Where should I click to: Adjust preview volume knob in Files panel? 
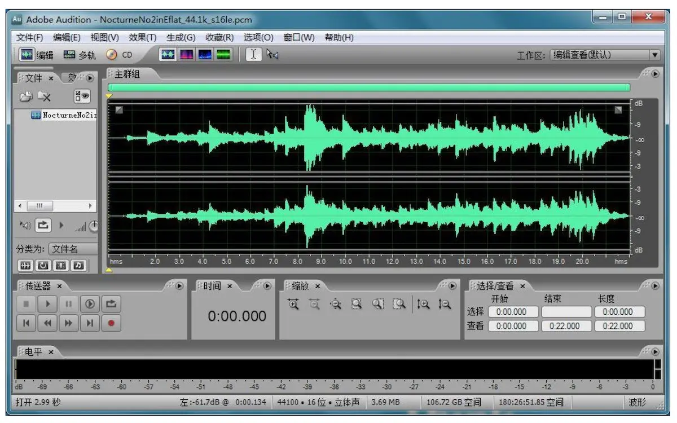click(x=93, y=226)
